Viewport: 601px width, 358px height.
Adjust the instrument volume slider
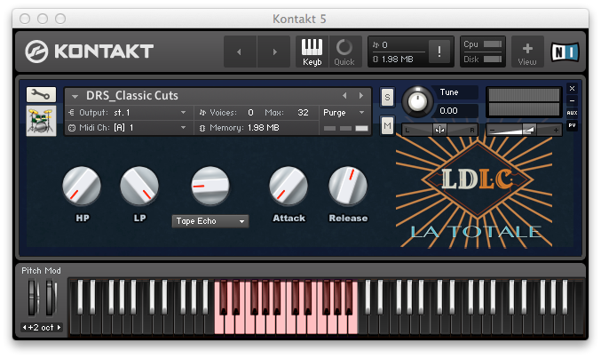[524, 130]
